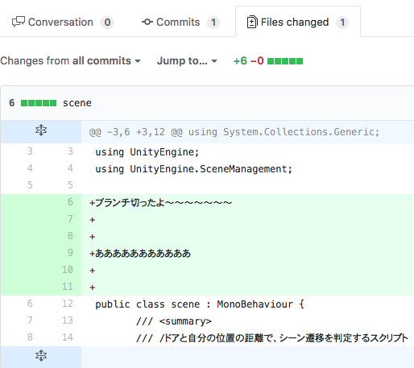
Task: Click line public class scene : MonoBehaviour
Action: 200,304
